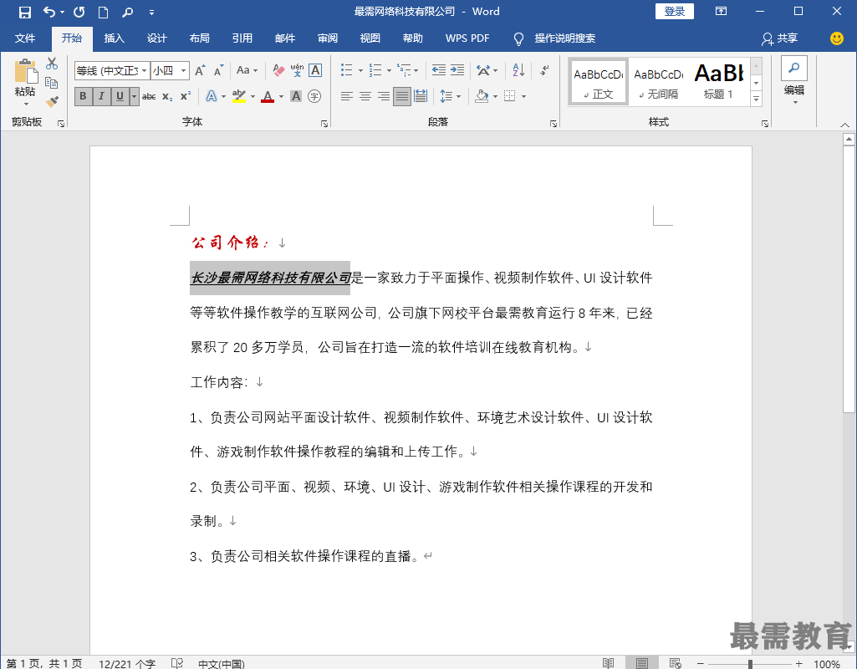Apply enclosed character (字) icon

point(314,97)
